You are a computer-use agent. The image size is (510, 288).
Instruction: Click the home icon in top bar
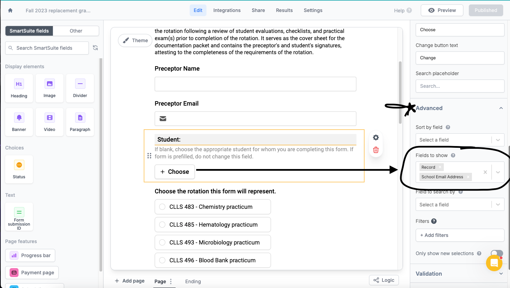[10, 10]
